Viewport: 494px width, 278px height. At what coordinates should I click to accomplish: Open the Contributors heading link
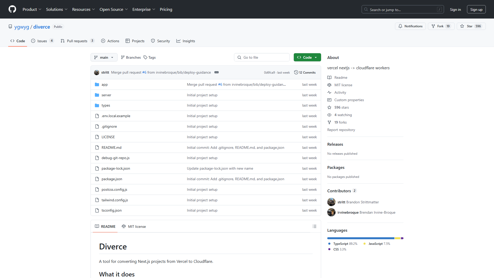click(342, 191)
